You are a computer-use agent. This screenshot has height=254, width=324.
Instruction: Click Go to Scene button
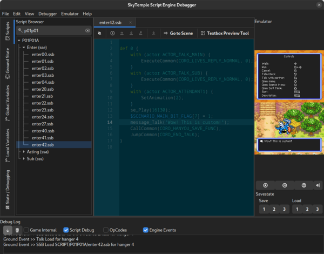pos(178,34)
